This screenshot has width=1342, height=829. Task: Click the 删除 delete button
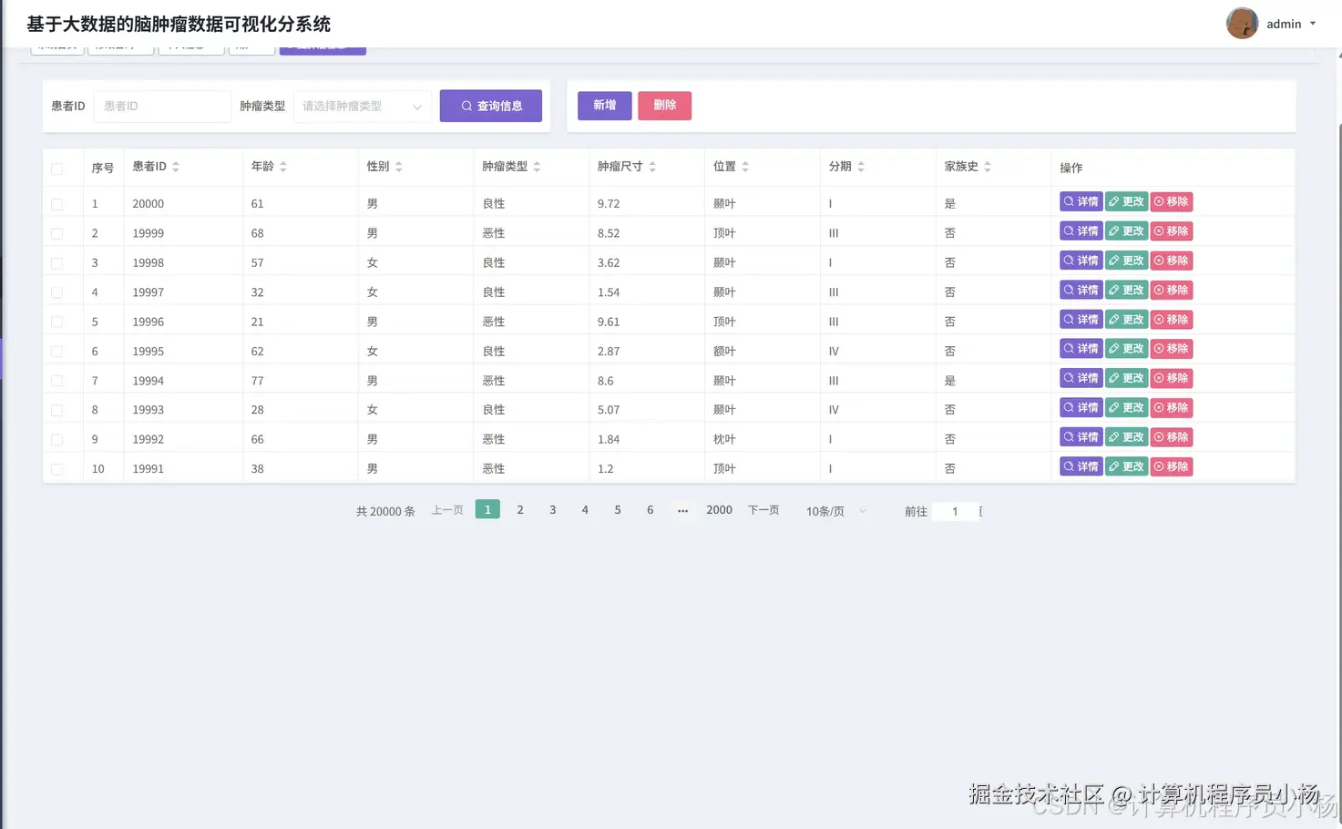tap(664, 106)
